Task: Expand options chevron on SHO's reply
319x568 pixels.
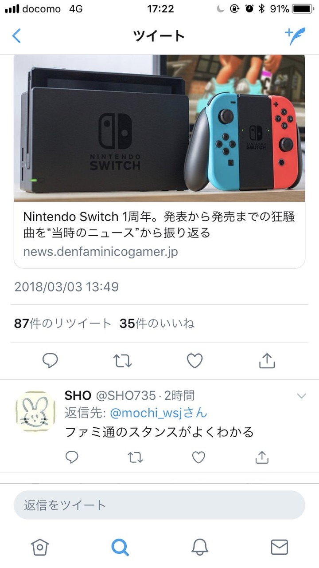Action: pyautogui.click(x=301, y=395)
